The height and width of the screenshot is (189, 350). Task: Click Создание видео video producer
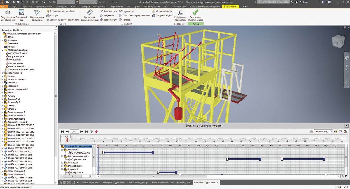pyautogui.click(x=162, y=15)
